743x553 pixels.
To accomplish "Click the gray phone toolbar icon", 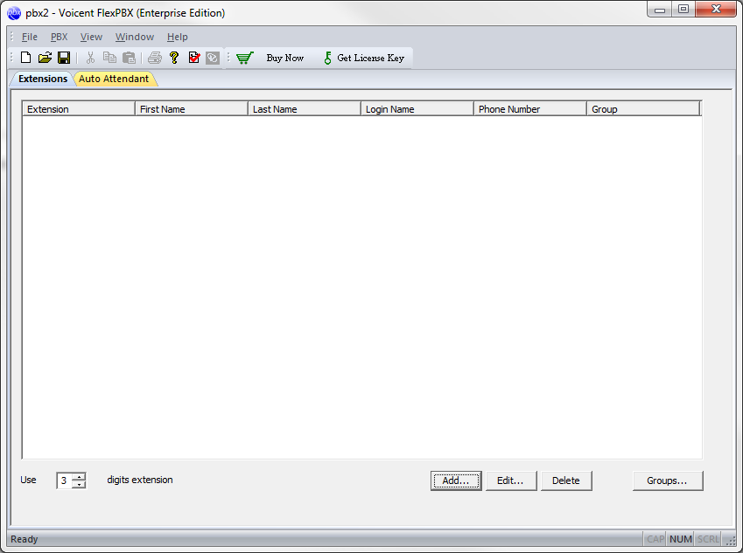I will [213, 58].
